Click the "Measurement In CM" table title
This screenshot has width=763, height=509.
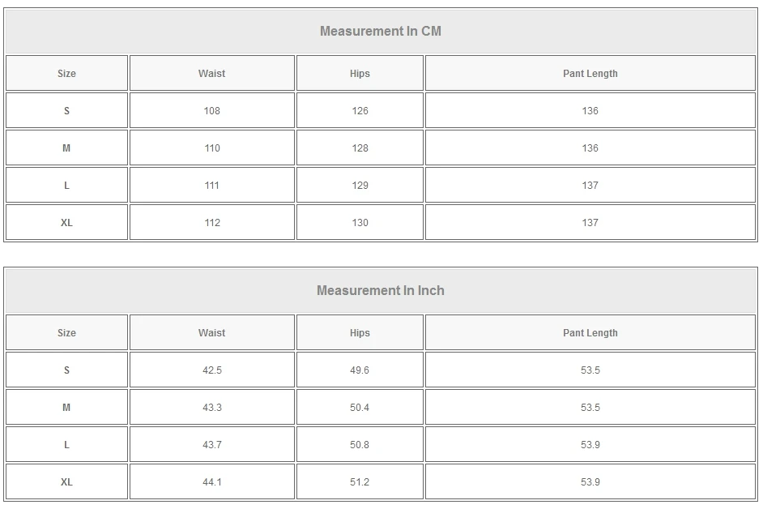click(x=380, y=32)
